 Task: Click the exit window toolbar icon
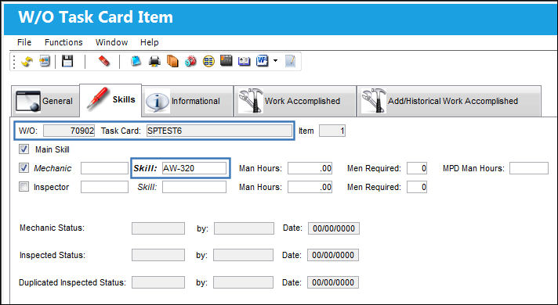point(45,62)
